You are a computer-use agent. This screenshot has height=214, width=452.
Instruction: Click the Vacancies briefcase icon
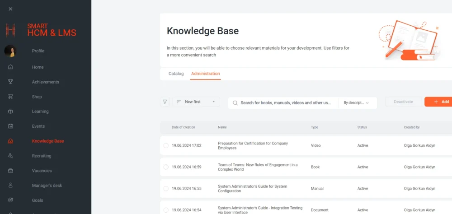point(10,171)
